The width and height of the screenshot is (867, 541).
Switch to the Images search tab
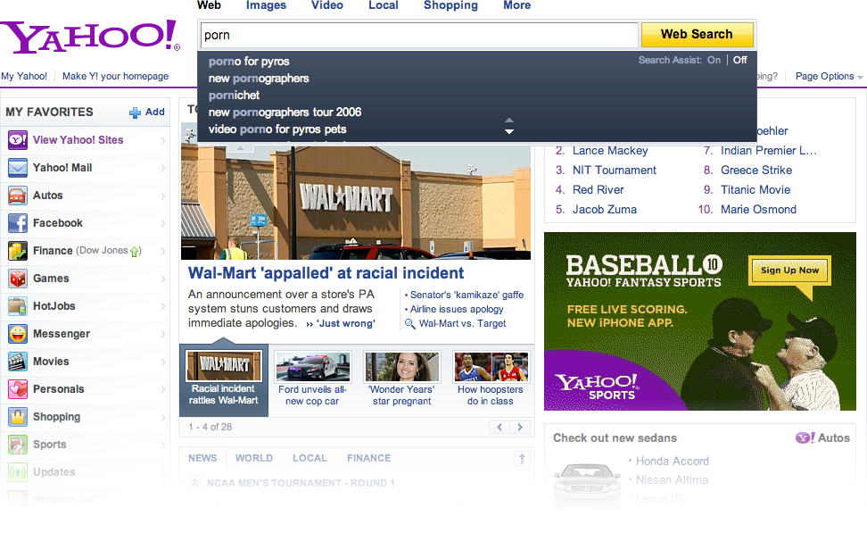pyautogui.click(x=266, y=6)
